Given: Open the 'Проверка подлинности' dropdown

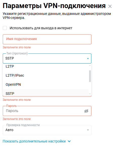Looking at the screenshot, I should coord(47,130).
